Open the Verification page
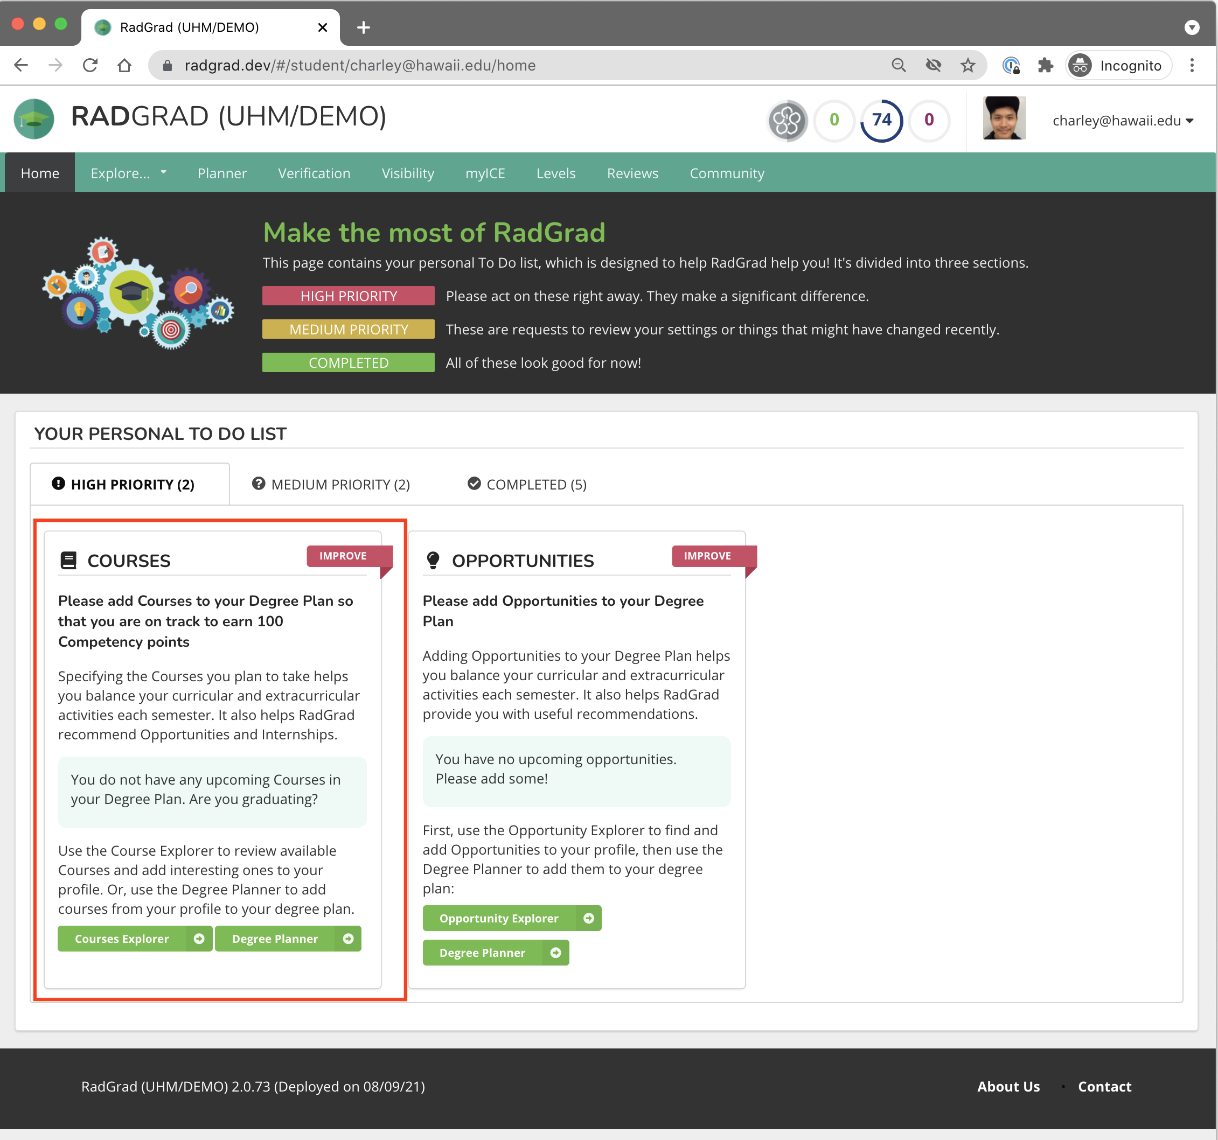Image resolution: width=1218 pixels, height=1140 pixels. (x=314, y=173)
